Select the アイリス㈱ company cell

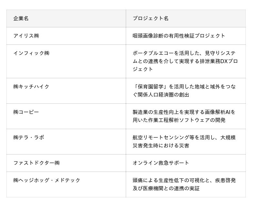pyautogui.click(x=26, y=36)
